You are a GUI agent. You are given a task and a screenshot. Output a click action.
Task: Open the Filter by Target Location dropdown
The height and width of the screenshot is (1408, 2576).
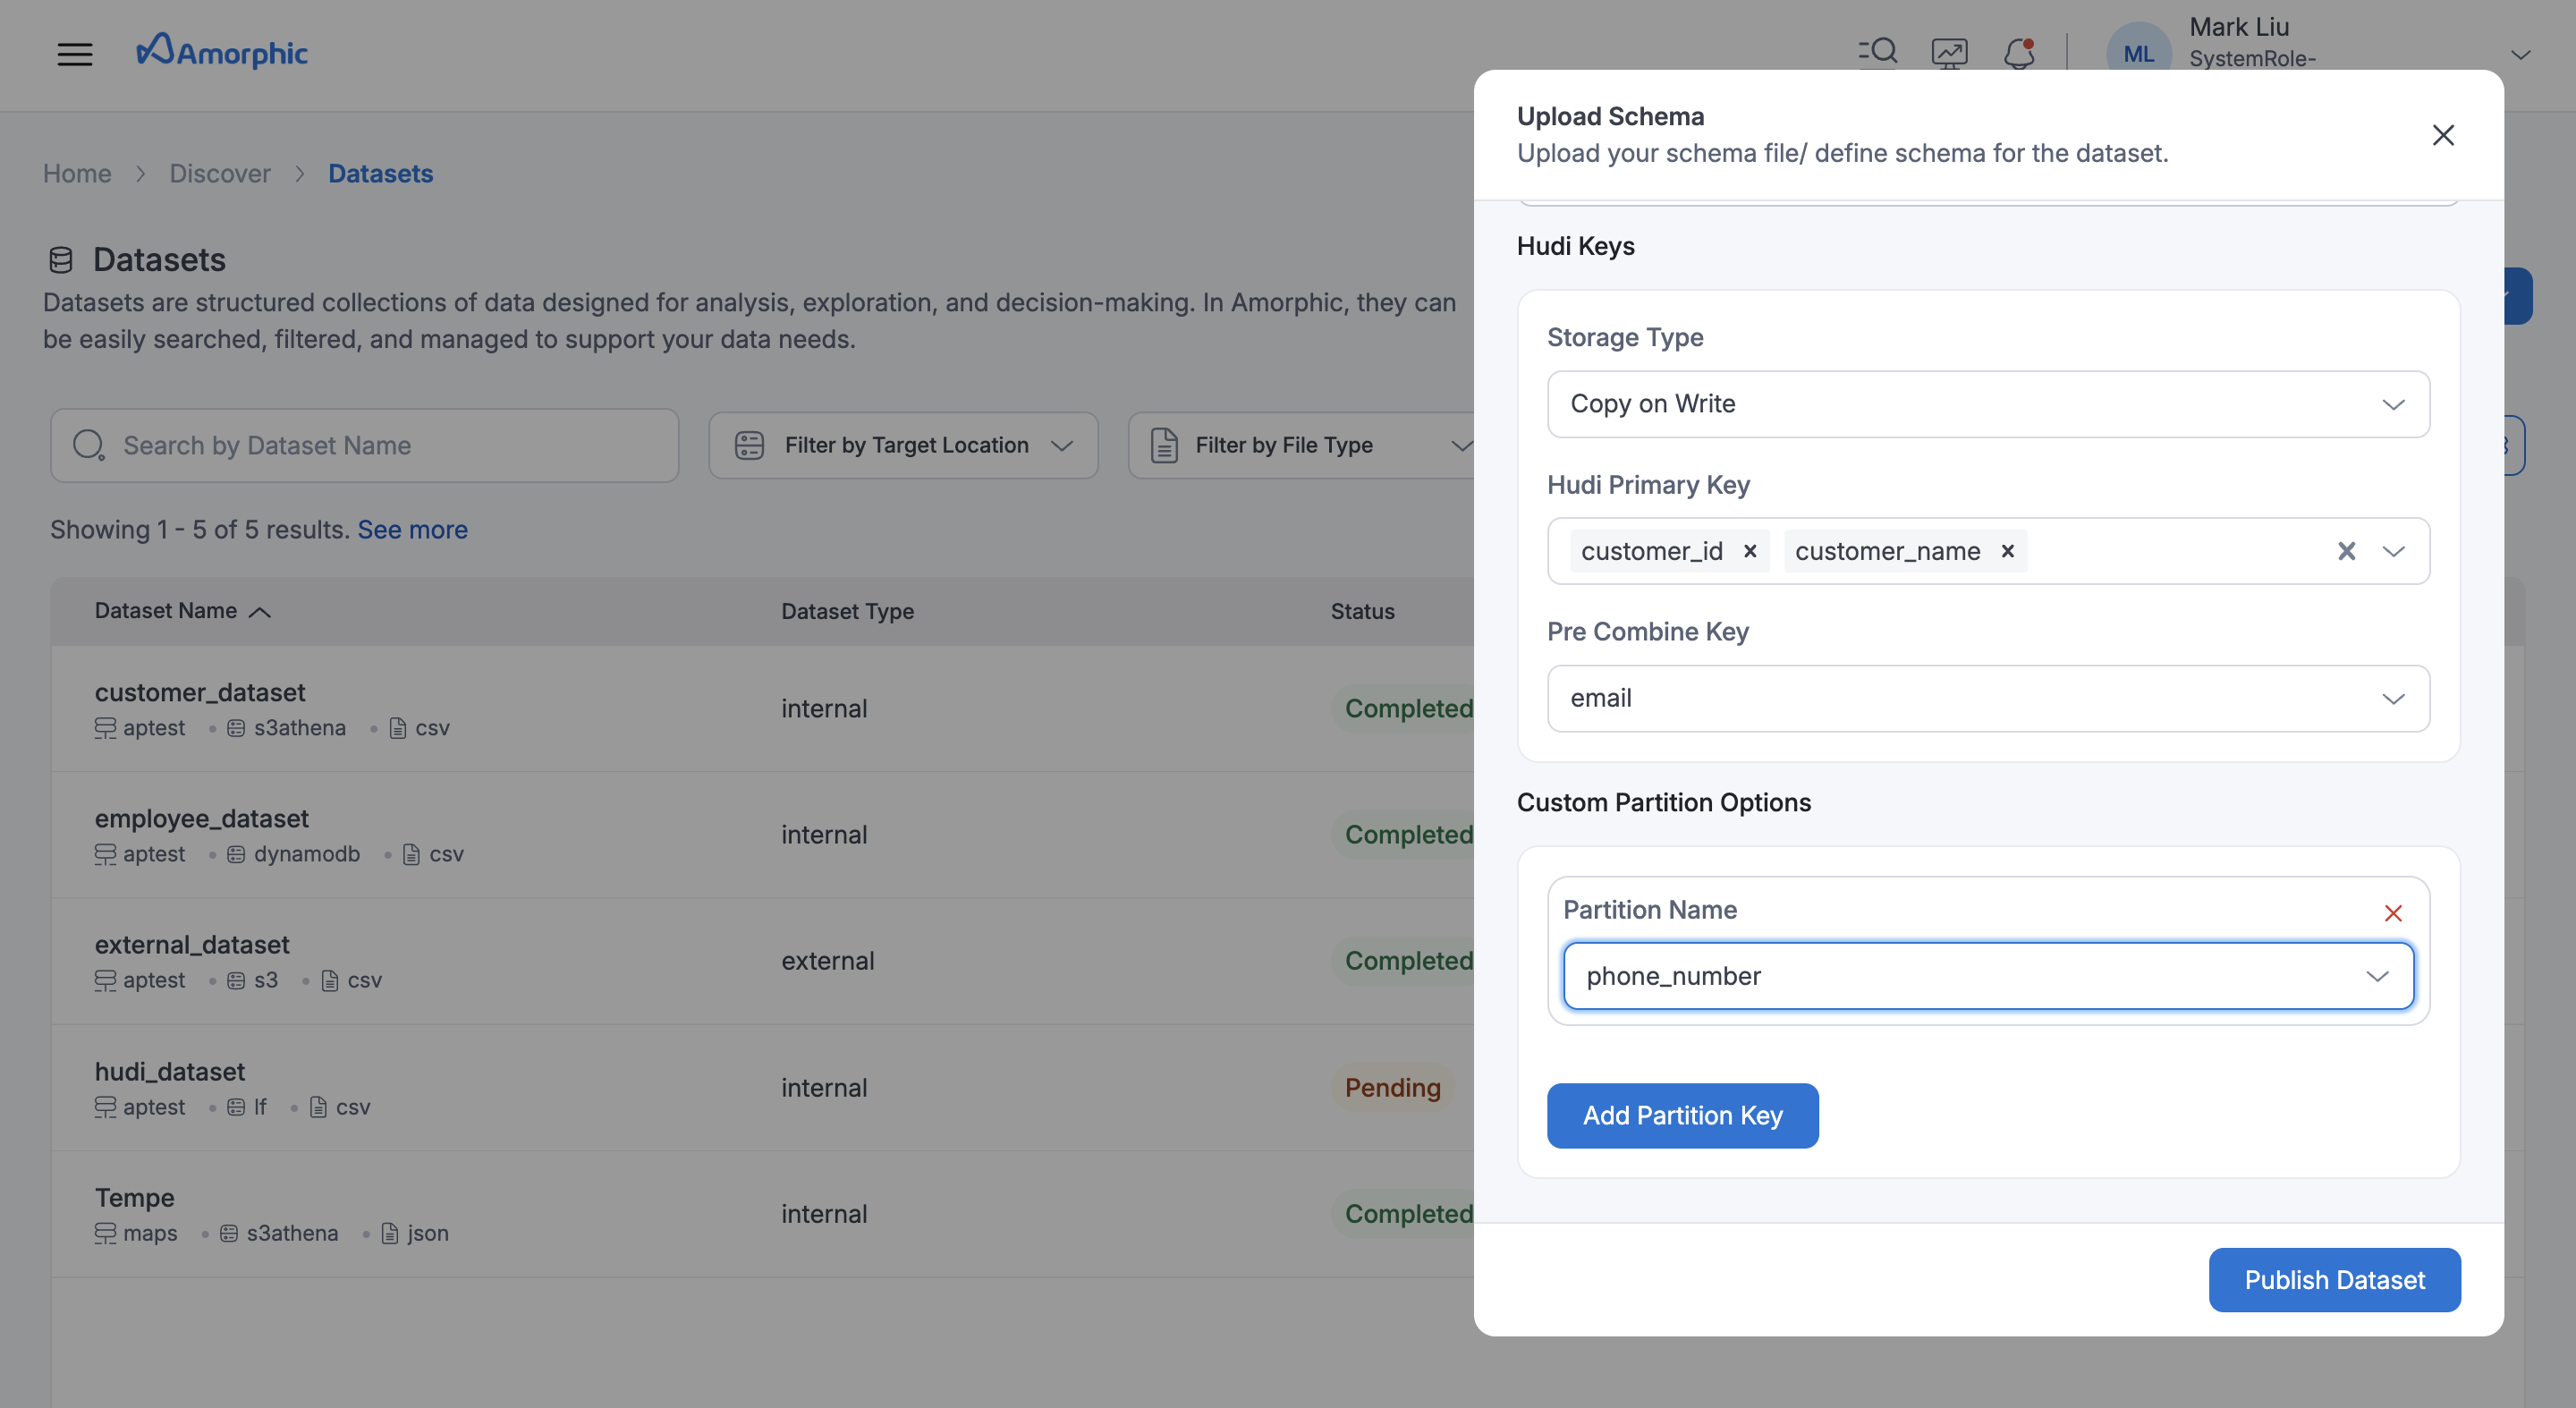coord(903,445)
